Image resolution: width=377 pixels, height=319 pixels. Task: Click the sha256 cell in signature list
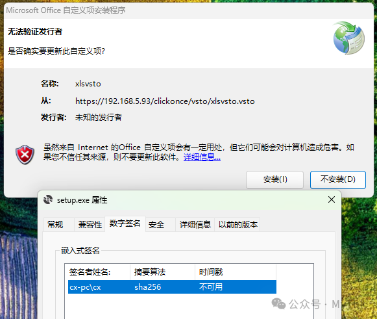pos(148,287)
